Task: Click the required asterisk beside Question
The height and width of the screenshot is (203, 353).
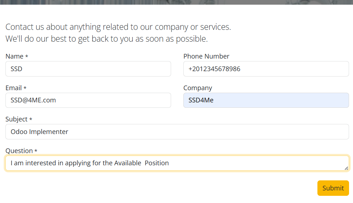Action: pos(36,151)
